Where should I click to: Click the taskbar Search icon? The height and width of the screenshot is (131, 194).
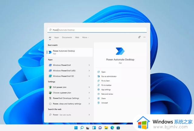tap(82, 128)
